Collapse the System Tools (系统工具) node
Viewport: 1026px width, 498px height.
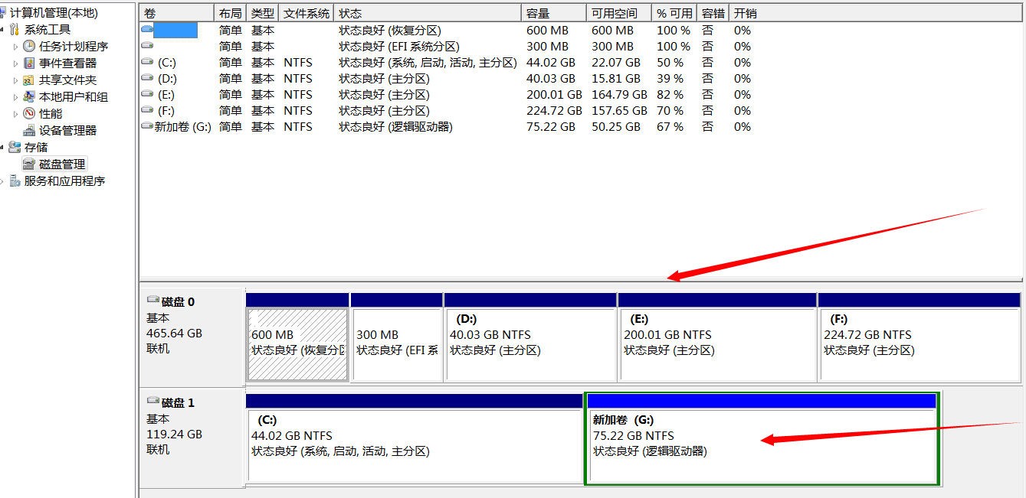coord(3,30)
